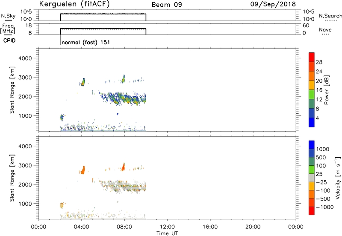Click the 'Nave' legend label
Screen dimensions: 342x236
[x=325, y=30]
